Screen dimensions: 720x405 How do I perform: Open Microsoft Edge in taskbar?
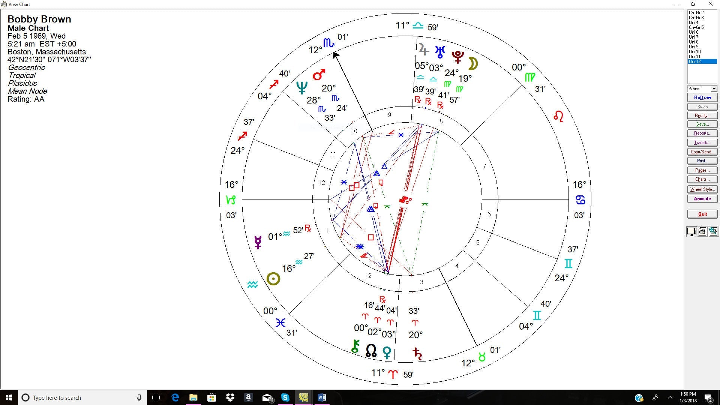(x=175, y=397)
